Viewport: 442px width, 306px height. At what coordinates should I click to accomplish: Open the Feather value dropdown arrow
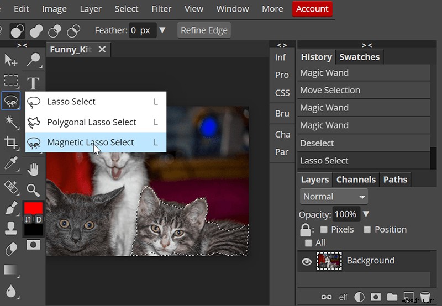click(x=162, y=30)
